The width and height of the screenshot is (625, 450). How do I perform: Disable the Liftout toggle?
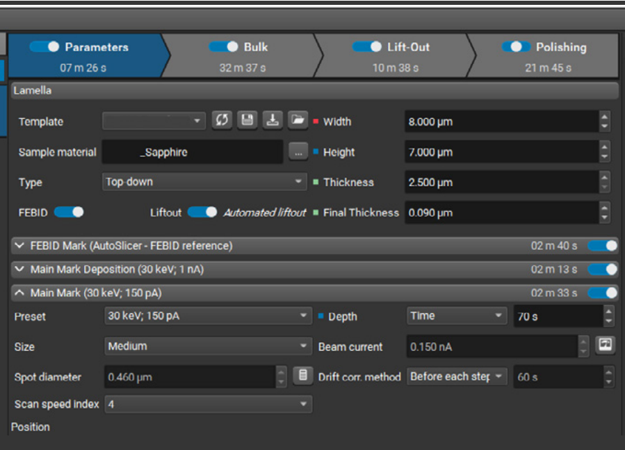tap(202, 212)
